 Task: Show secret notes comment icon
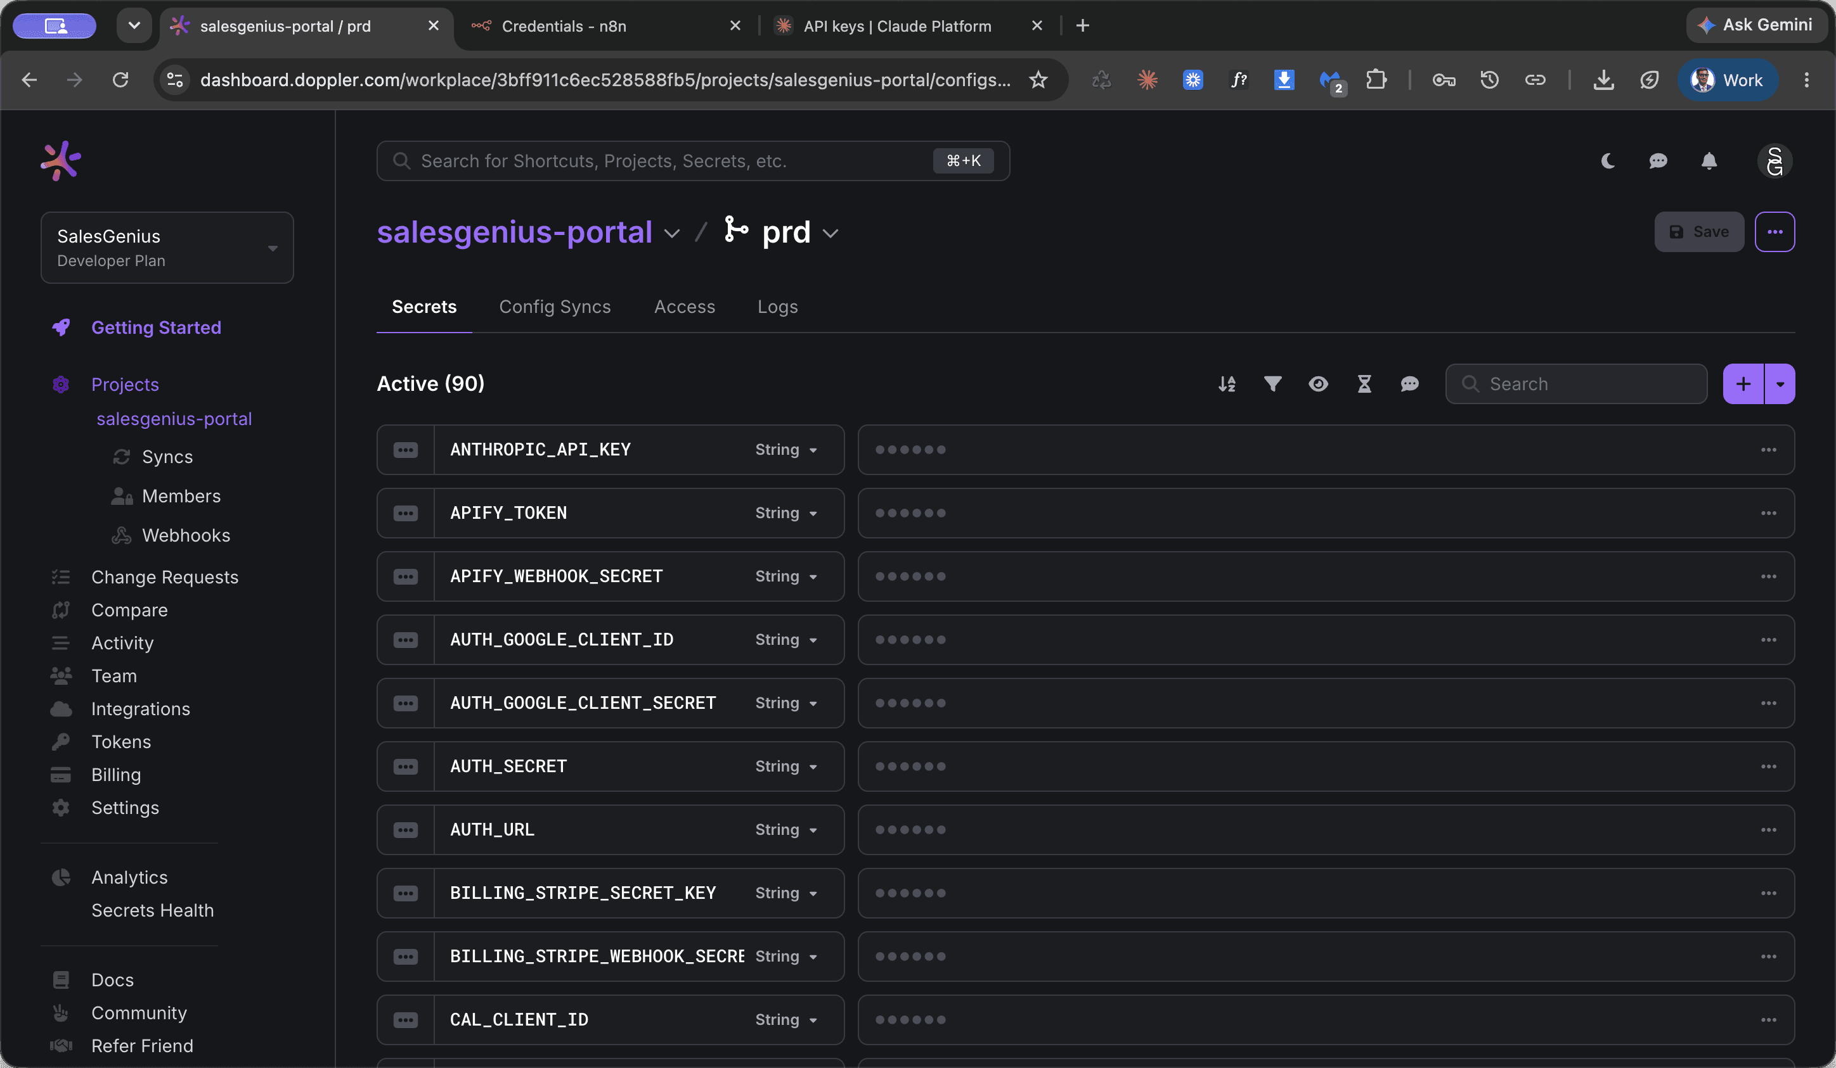tap(1410, 384)
